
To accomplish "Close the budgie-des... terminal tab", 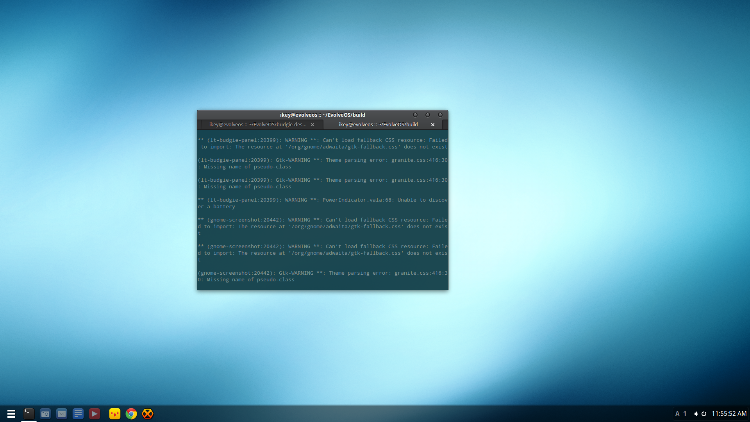I will pos(312,125).
